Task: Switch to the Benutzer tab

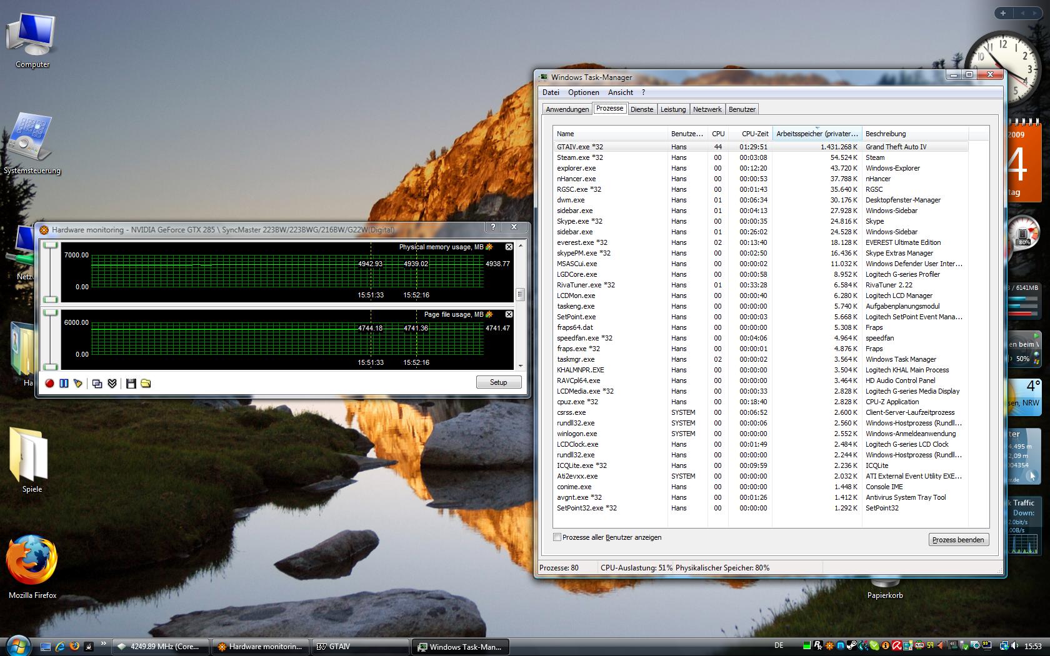Action: (x=742, y=109)
